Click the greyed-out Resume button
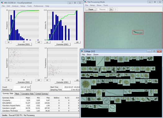 tap(102, 9)
